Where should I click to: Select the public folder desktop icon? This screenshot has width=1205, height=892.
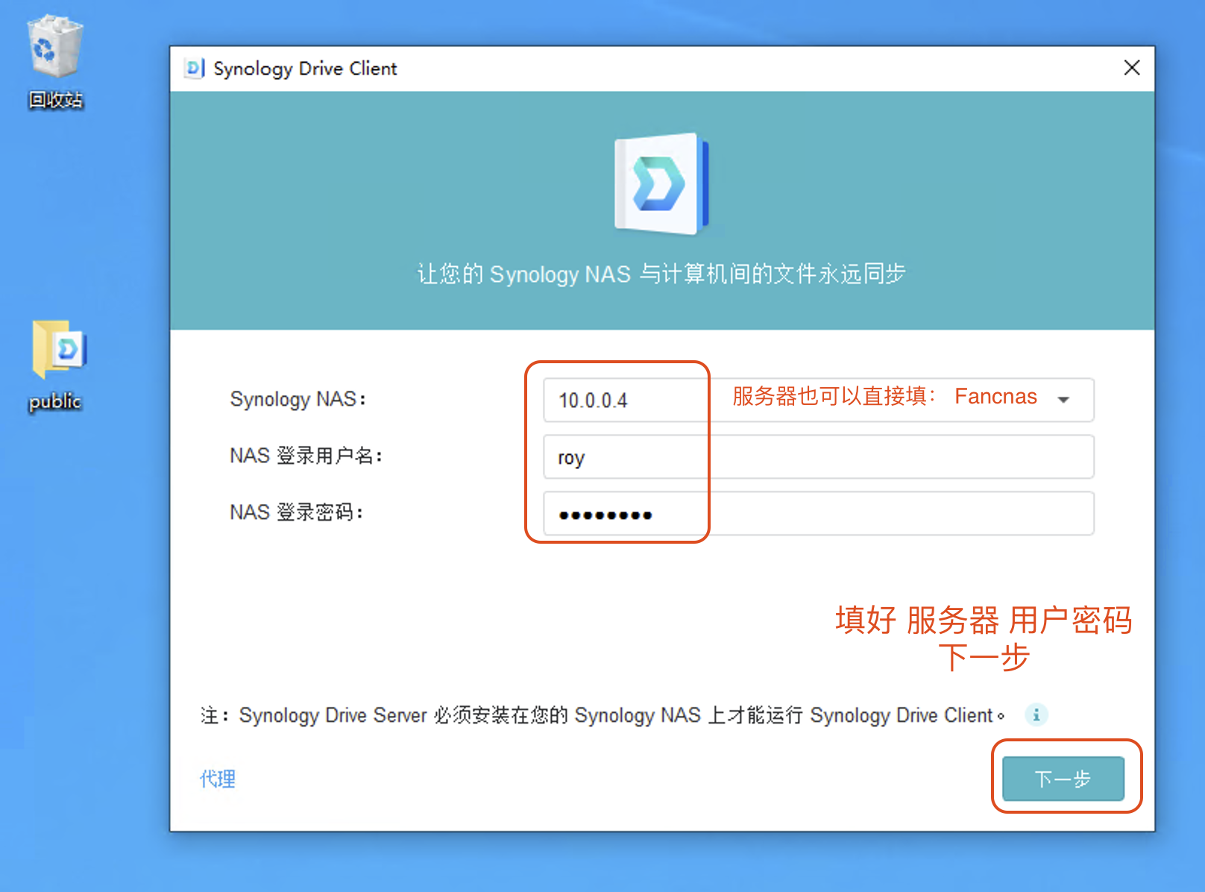(x=57, y=365)
